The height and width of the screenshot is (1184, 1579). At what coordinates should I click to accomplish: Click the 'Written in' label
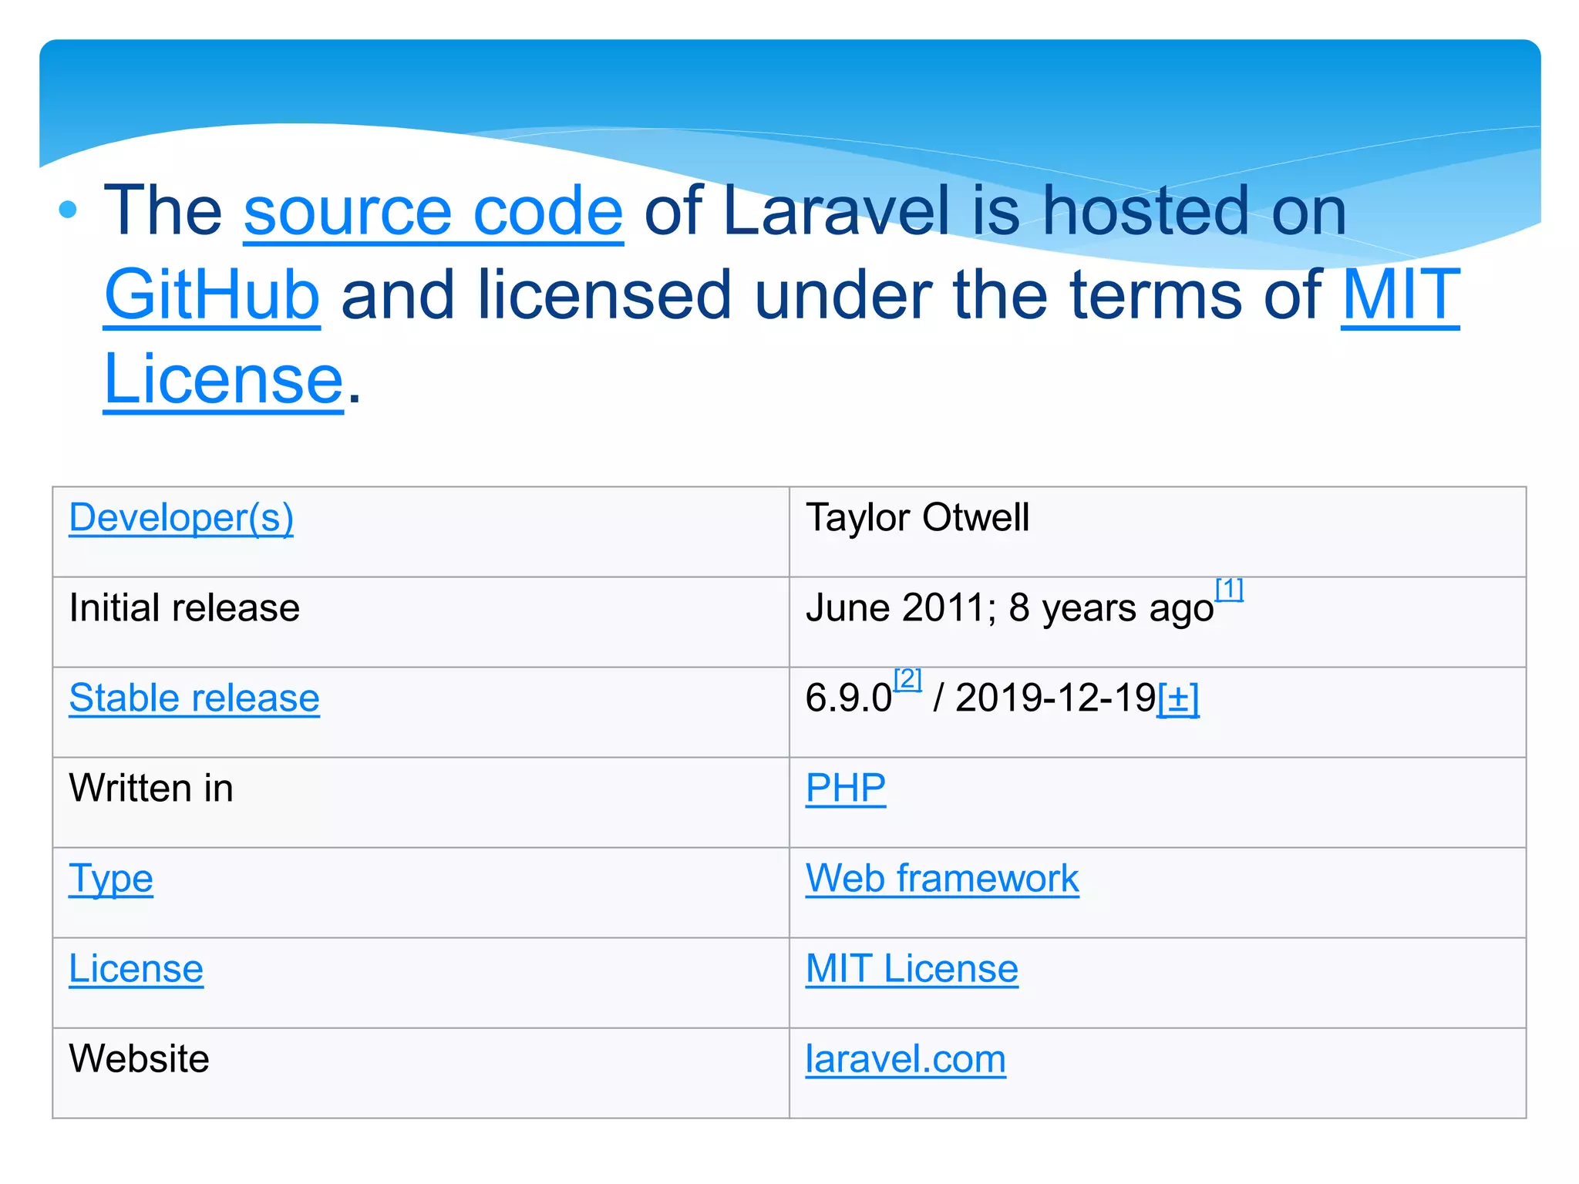pyautogui.click(x=151, y=788)
